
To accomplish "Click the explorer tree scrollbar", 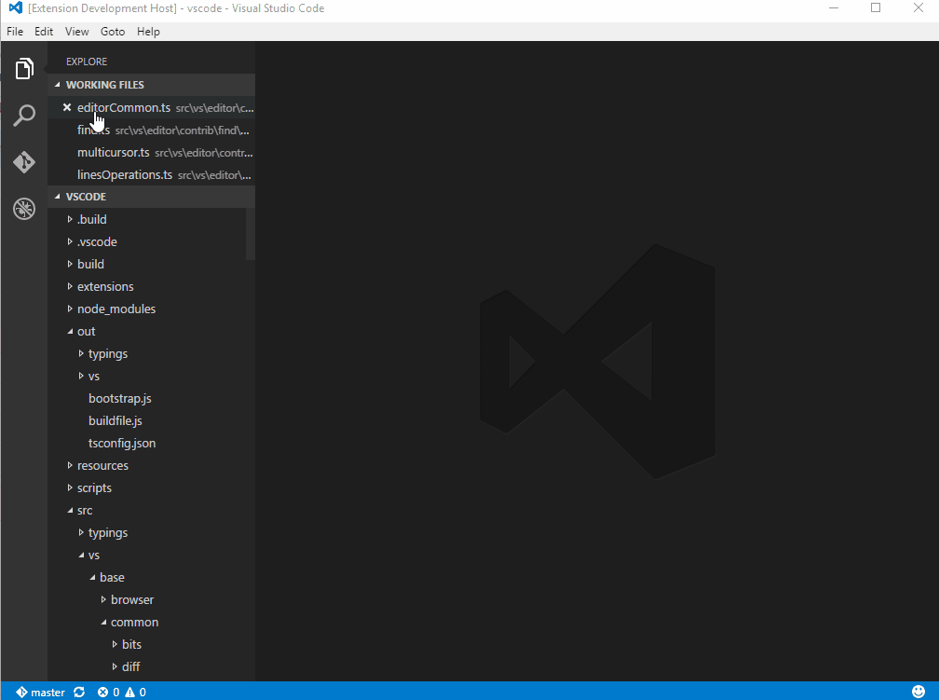I will [x=251, y=234].
